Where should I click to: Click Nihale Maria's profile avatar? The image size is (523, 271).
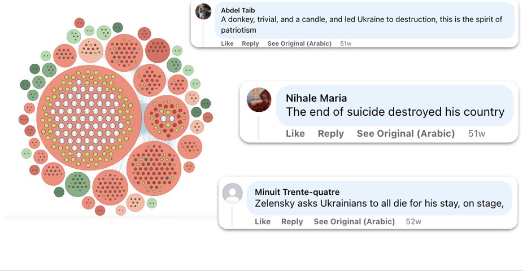tap(259, 100)
